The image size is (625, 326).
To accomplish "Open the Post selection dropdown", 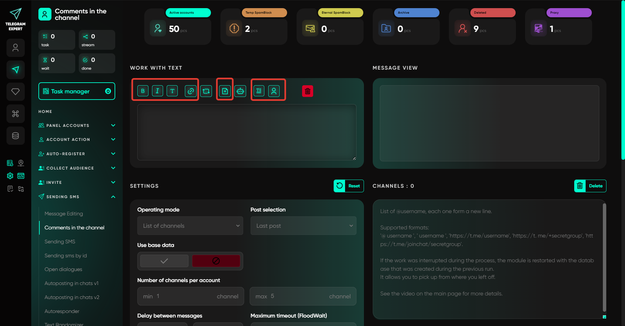I will [x=303, y=226].
